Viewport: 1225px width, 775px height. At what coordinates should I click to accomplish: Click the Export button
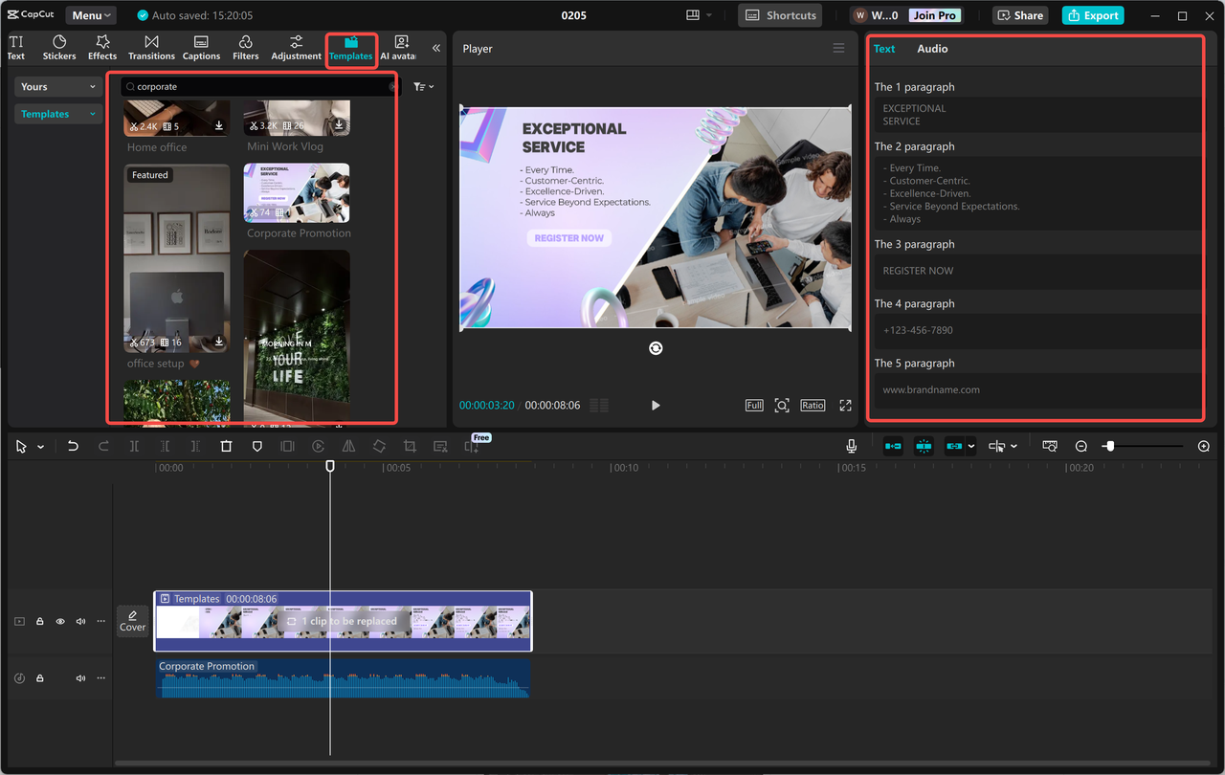tap(1092, 15)
